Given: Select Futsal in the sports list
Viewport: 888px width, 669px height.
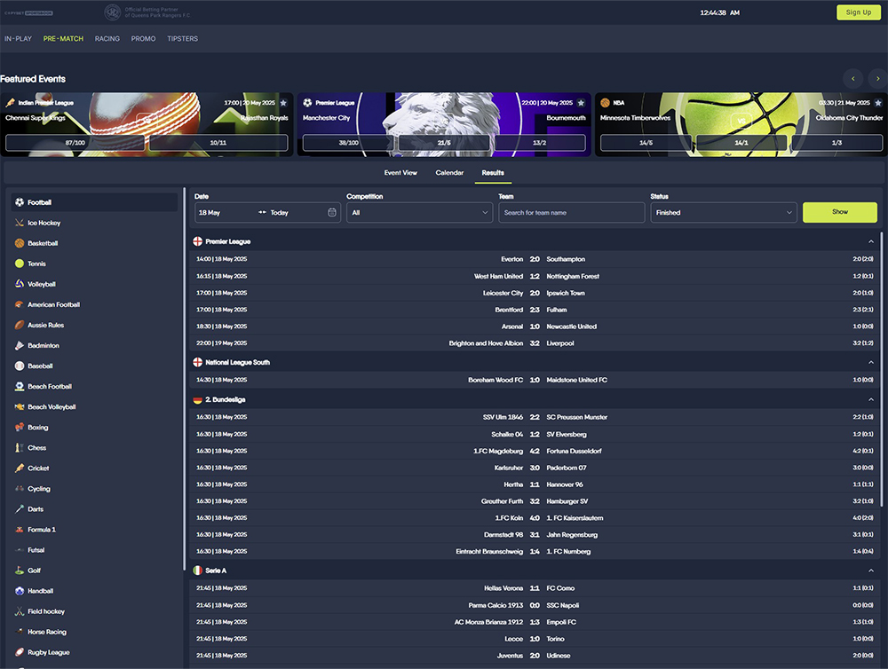Looking at the screenshot, I should (36, 549).
